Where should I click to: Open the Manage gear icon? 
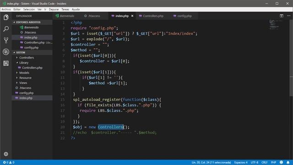[6, 154]
